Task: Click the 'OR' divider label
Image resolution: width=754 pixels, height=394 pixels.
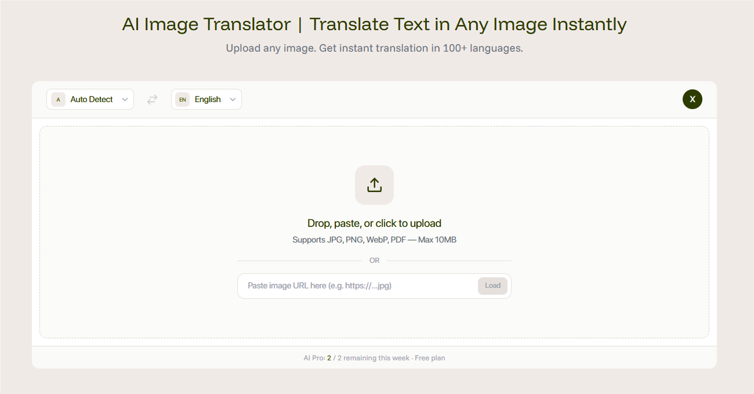Action: (374, 261)
